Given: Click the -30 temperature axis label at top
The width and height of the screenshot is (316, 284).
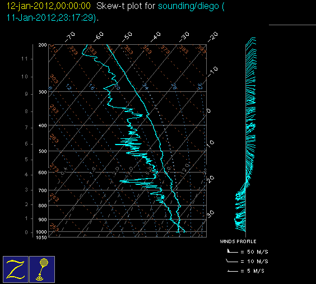Looking at the screenshot, I should tap(184, 37).
